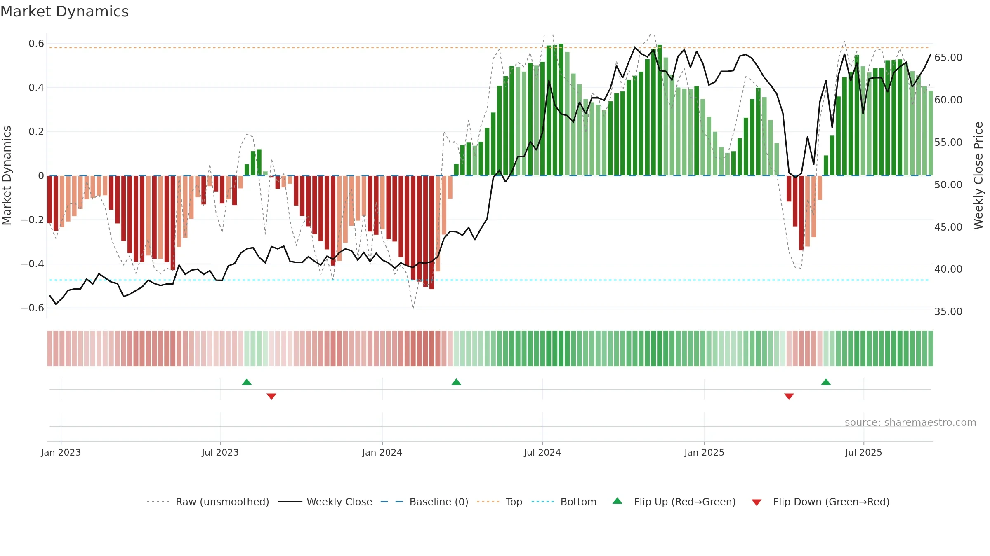Image resolution: width=990 pixels, height=556 pixels.
Task: Click the −0.6 left-axis tick label
Action: point(33,308)
